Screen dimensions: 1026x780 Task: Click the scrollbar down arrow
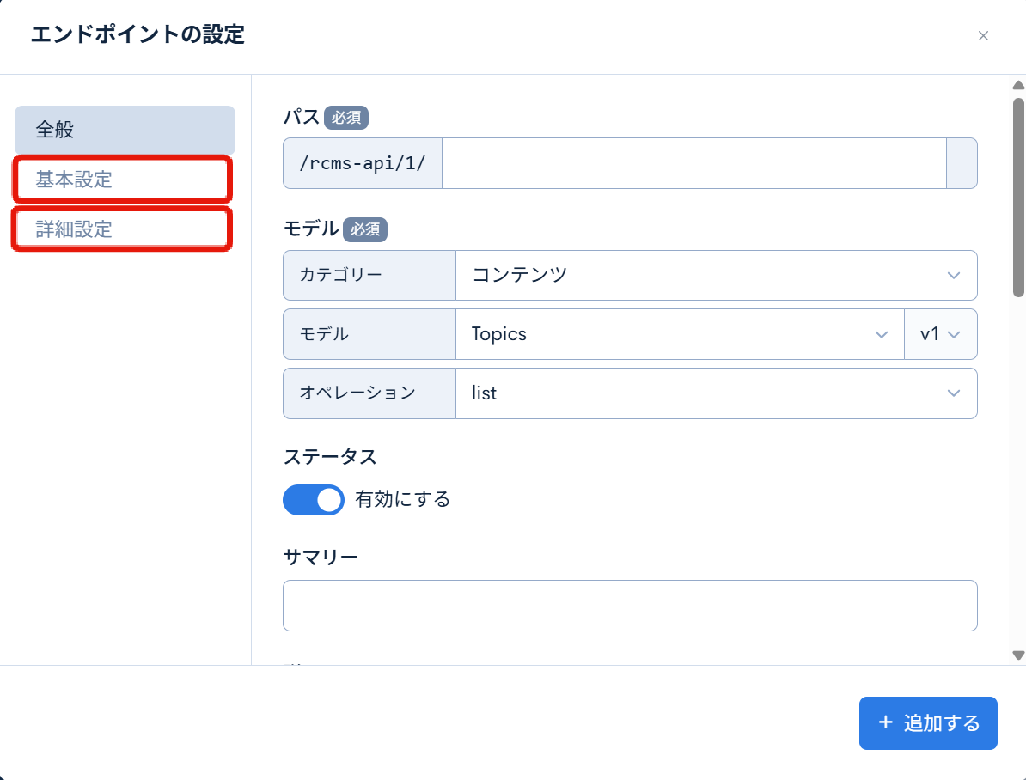coord(1018,655)
